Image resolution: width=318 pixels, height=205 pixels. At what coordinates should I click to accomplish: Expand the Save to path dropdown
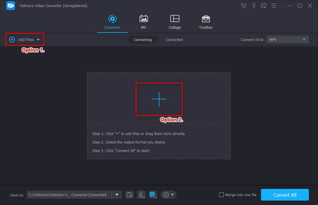click(x=116, y=195)
